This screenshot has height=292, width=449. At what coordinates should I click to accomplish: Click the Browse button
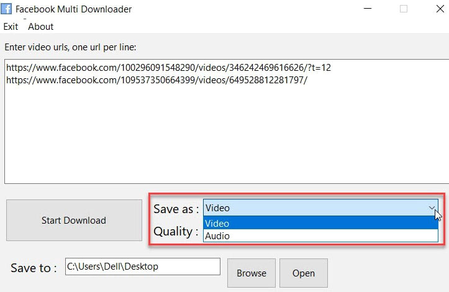252,273
